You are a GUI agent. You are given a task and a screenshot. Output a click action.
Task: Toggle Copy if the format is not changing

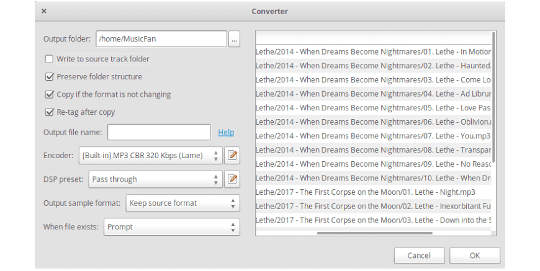click(x=49, y=95)
